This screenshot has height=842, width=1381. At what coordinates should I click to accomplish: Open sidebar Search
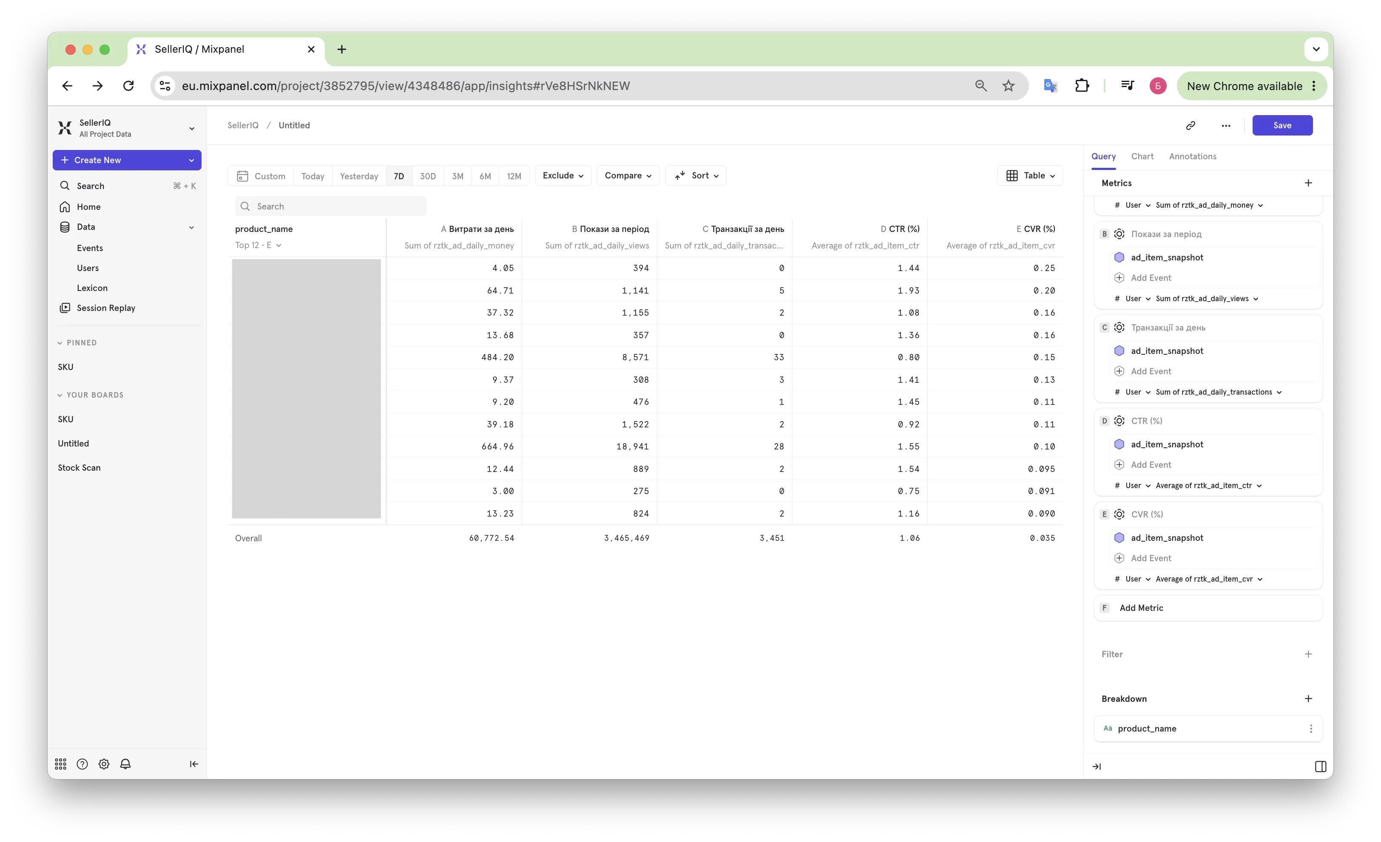tap(127, 186)
